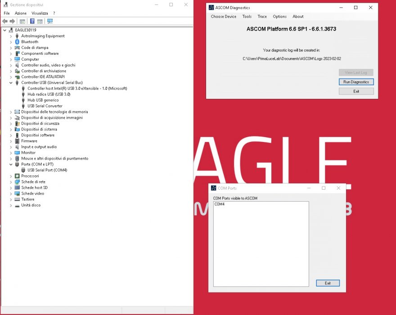Select the Tastiere keyboard icon

17,199
